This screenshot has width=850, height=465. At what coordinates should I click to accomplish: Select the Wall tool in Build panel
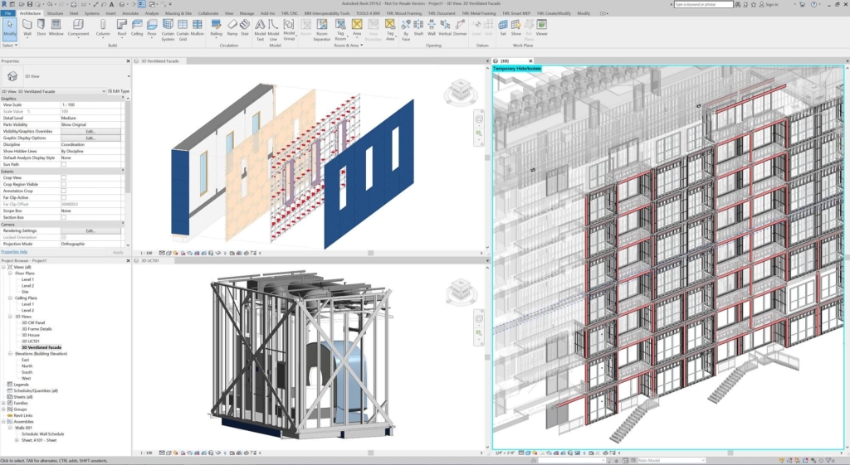pyautogui.click(x=27, y=27)
